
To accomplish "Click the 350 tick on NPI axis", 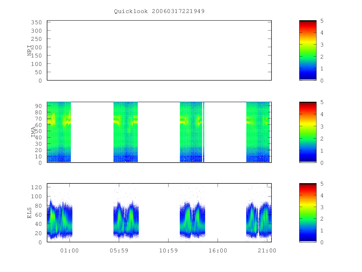I will [x=37, y=22].
